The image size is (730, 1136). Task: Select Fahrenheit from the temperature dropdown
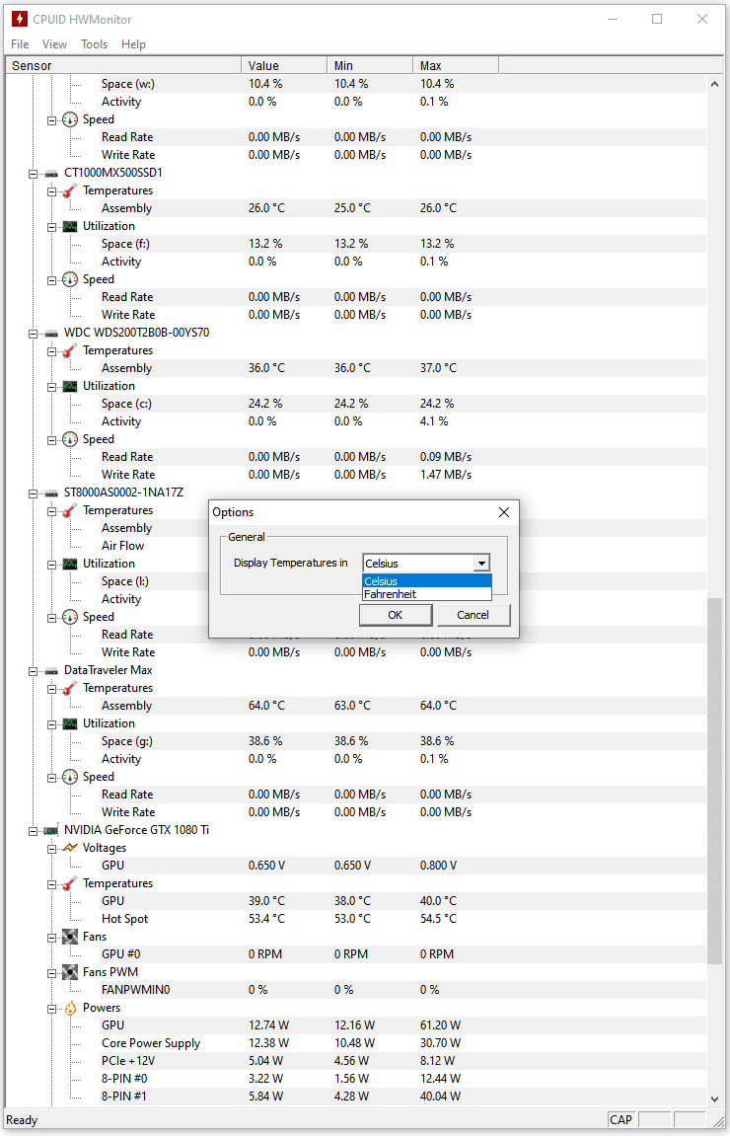pyautogui.click(x=391, y=594)
